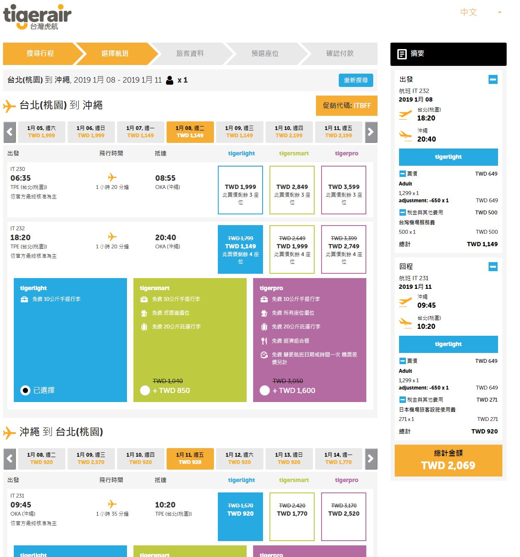
Task: Choose IT 230 tigersmart fare TWD 2,849
Action: [x=292, y=190]
